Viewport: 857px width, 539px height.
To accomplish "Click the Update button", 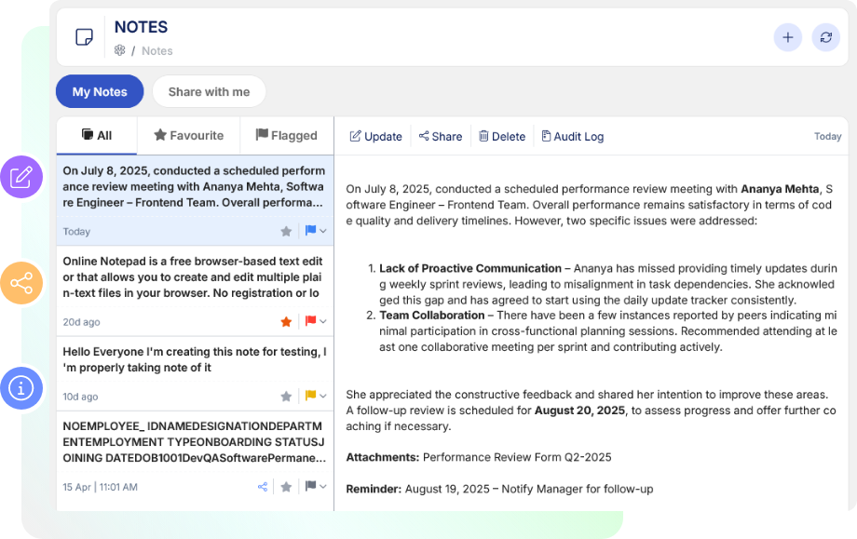I will point(375,137).
